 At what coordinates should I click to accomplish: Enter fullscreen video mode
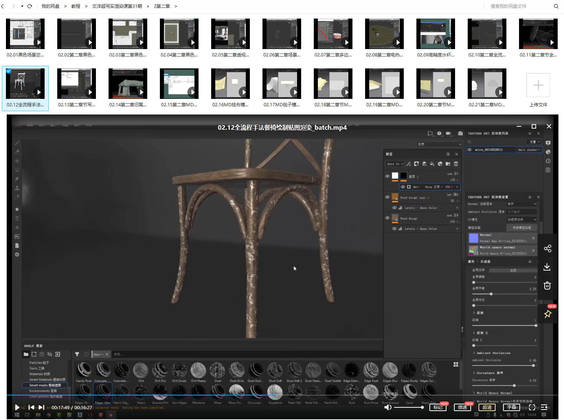click(x=532, y=407)
